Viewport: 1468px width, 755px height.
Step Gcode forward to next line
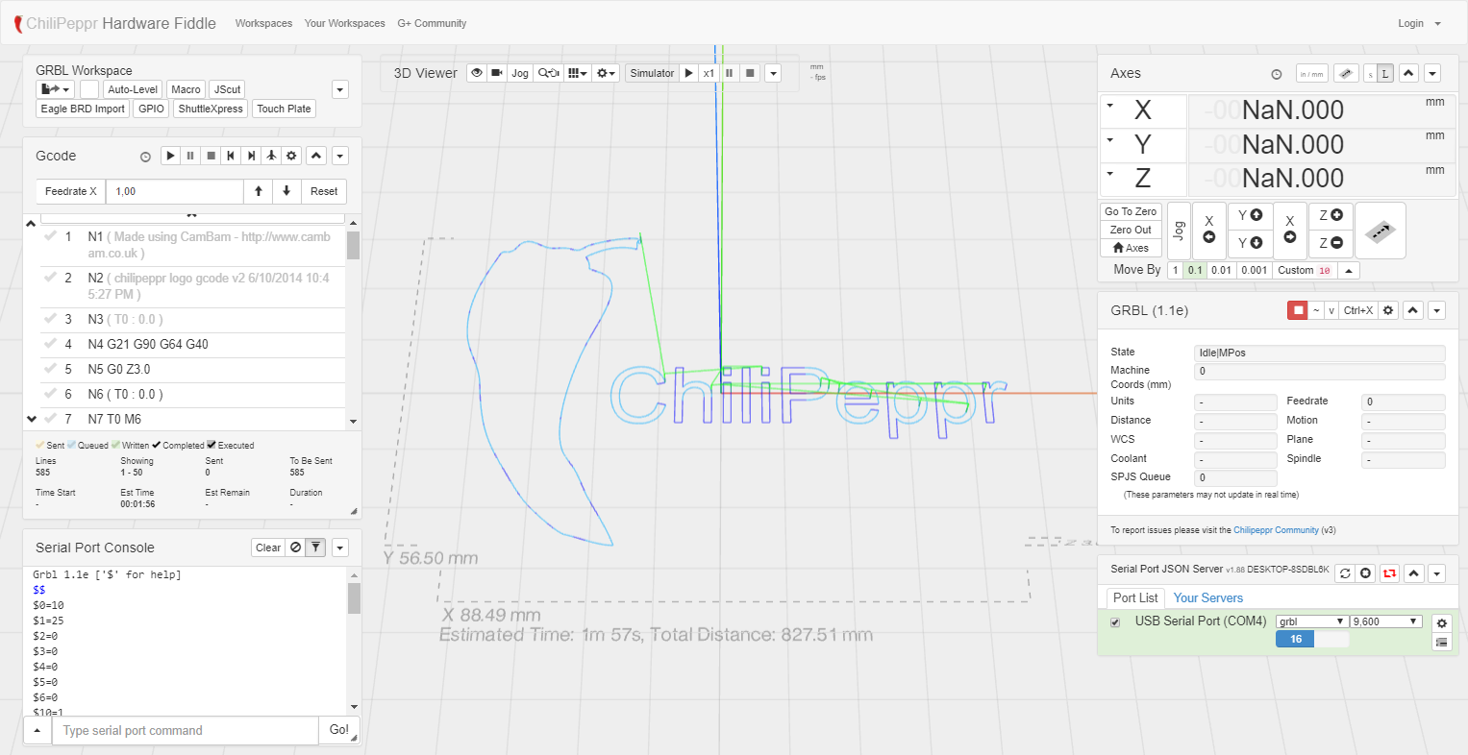(251, 156)
